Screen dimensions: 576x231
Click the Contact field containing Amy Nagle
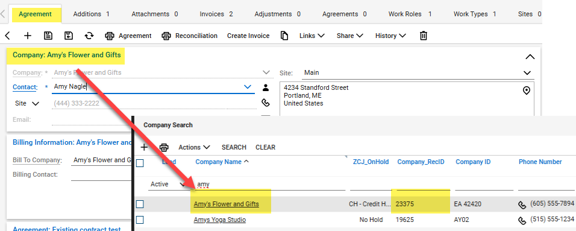pos(153,87)
